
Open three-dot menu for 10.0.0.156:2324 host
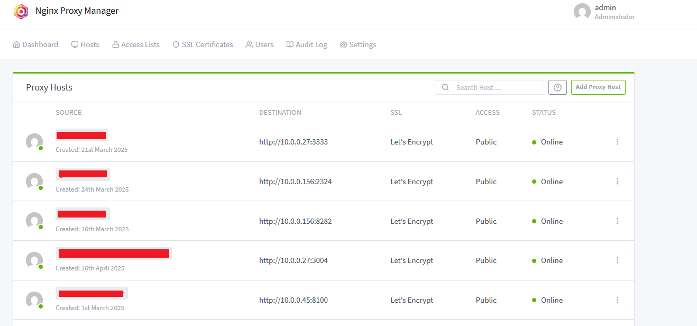coord(617,182)
